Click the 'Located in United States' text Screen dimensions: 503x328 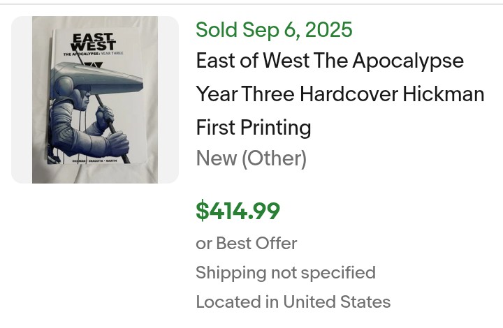coord(293,302)
